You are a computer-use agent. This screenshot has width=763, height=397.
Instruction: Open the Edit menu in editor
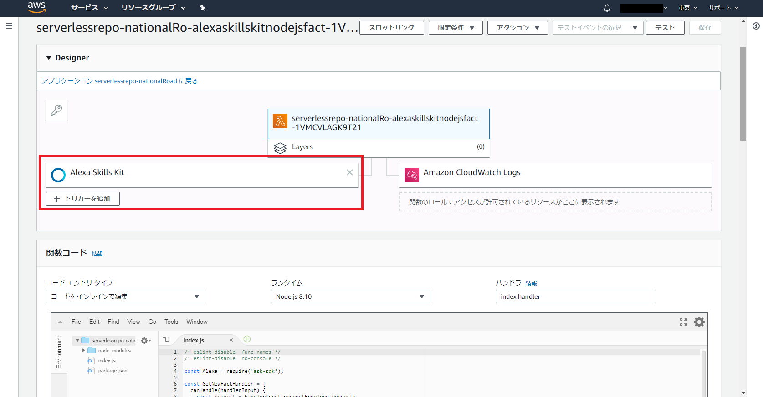tap(94, 322)
